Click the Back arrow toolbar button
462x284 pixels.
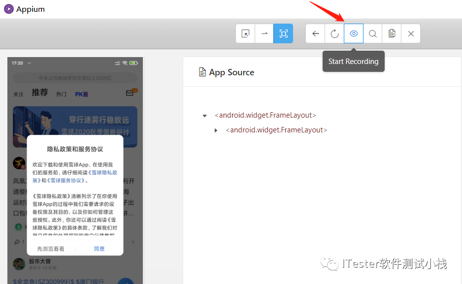pos(316,33)
